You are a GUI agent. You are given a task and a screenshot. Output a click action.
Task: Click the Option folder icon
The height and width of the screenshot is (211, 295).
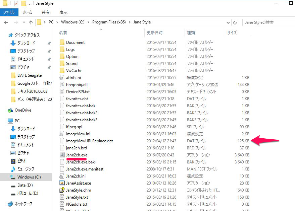[x=62, y=56]
